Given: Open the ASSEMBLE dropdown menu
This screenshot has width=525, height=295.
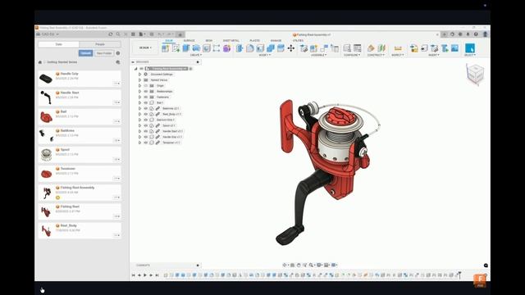Looking at the screenshot, I should pos(319,55).
